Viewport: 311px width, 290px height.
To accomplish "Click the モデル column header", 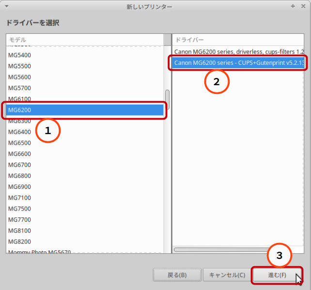I will [x=85, y=40].
